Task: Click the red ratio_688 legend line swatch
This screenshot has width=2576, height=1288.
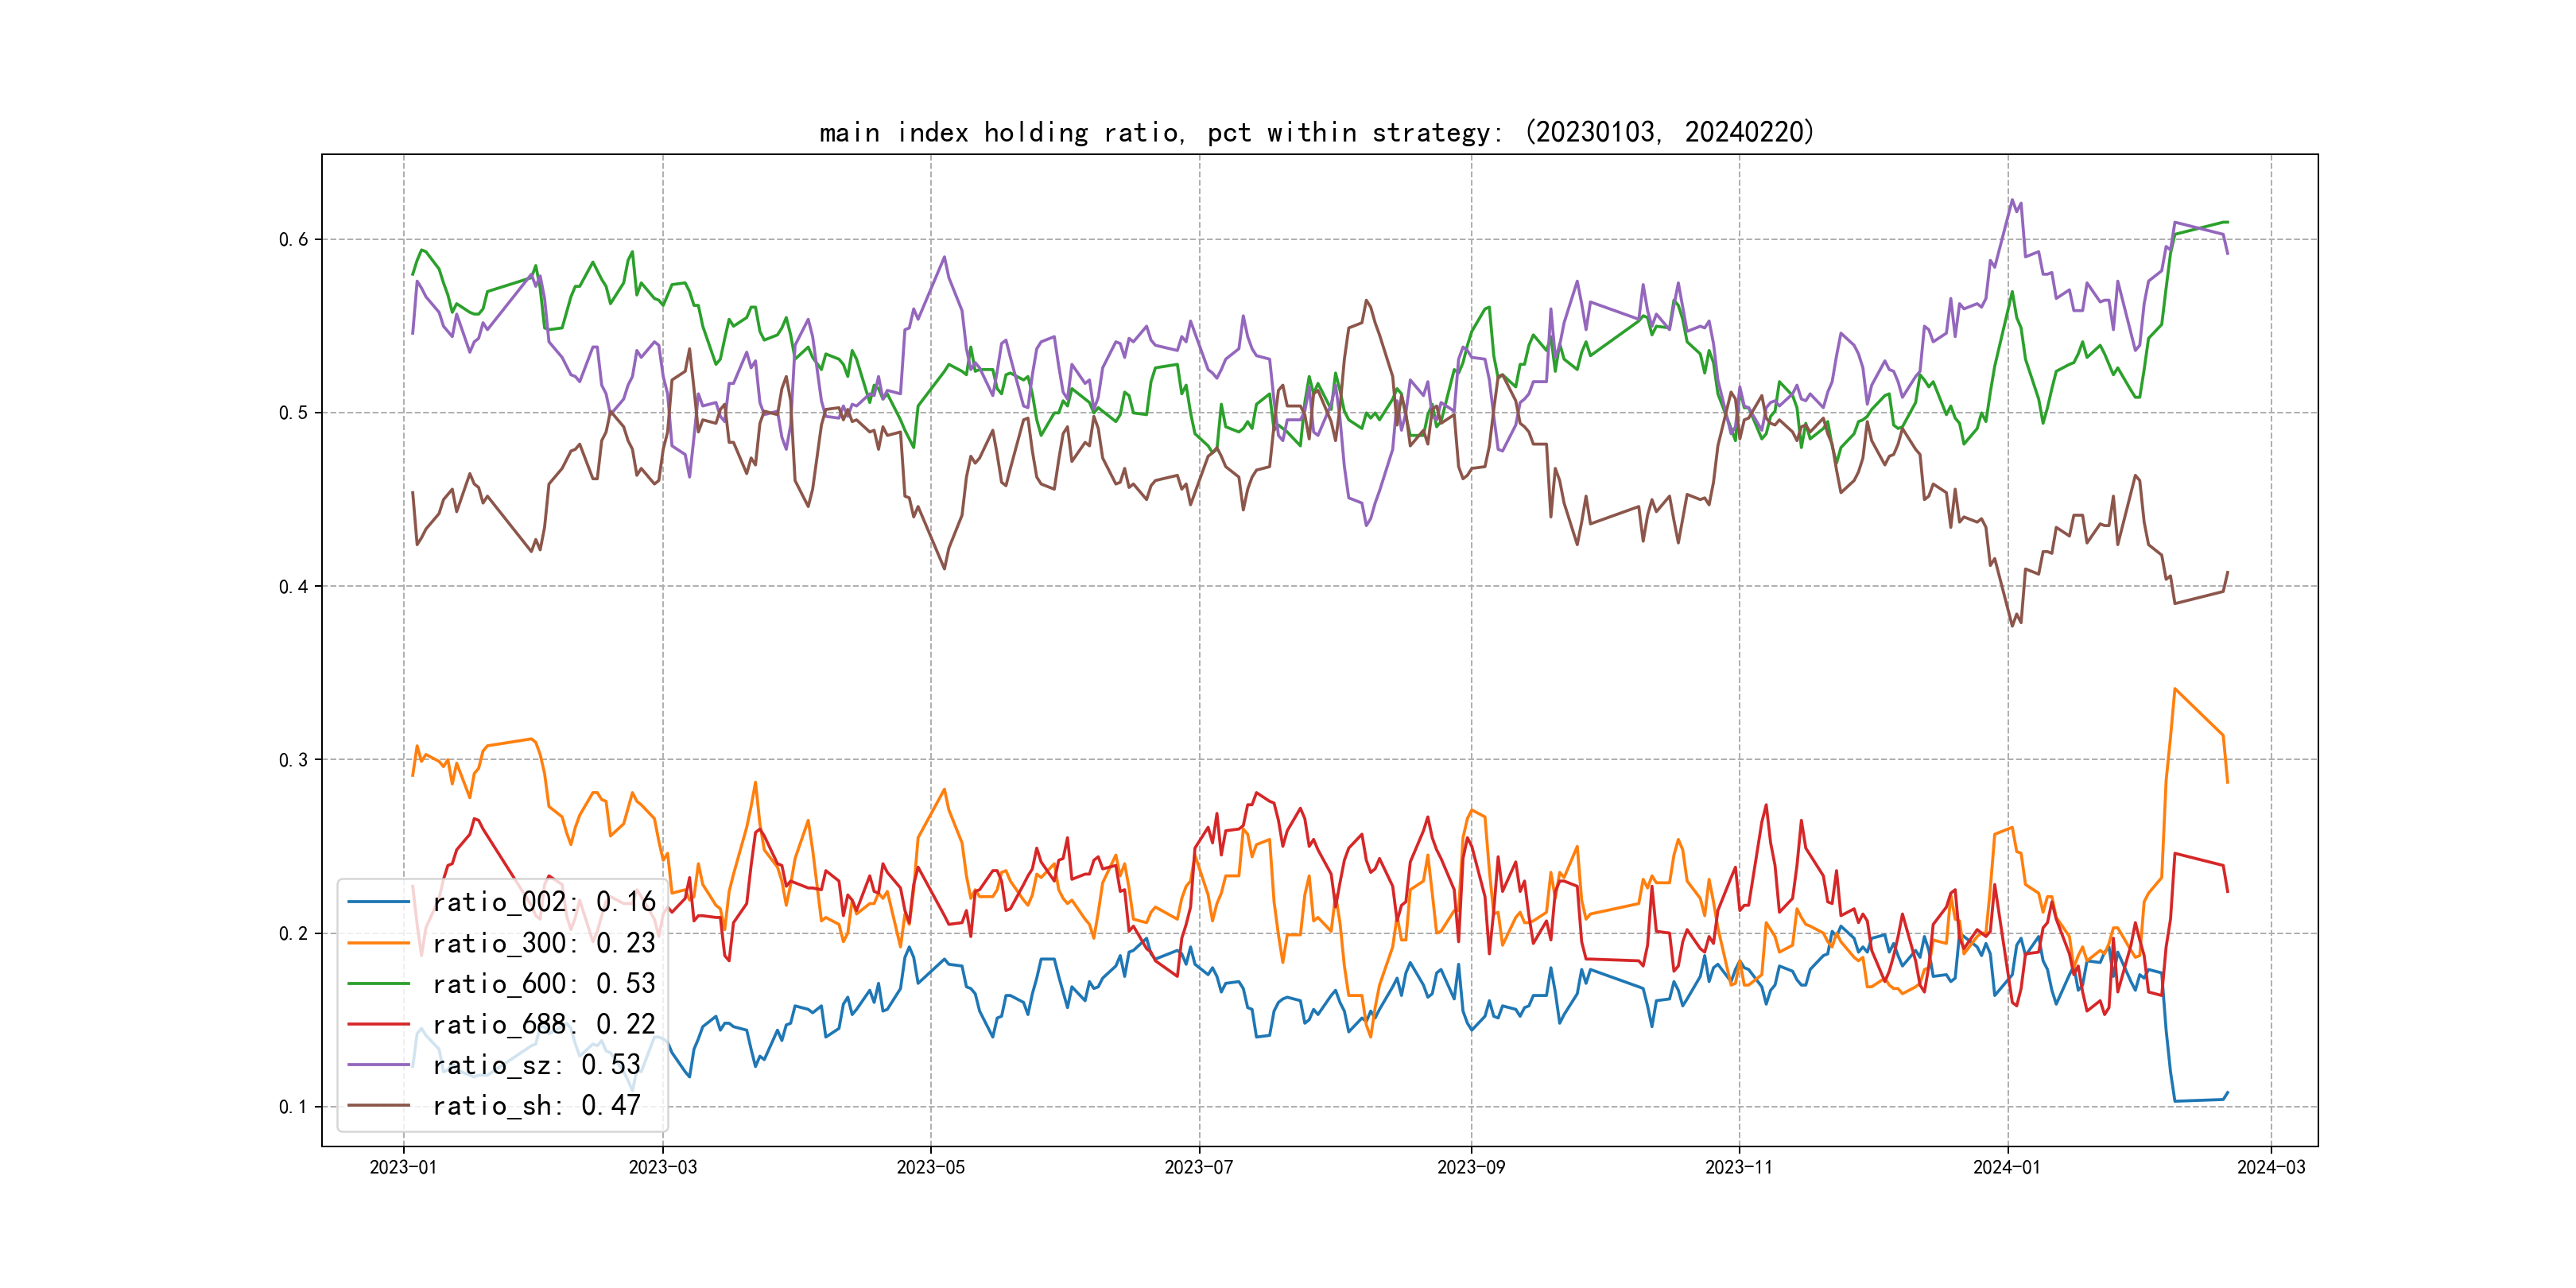Action: (378, 1024)
